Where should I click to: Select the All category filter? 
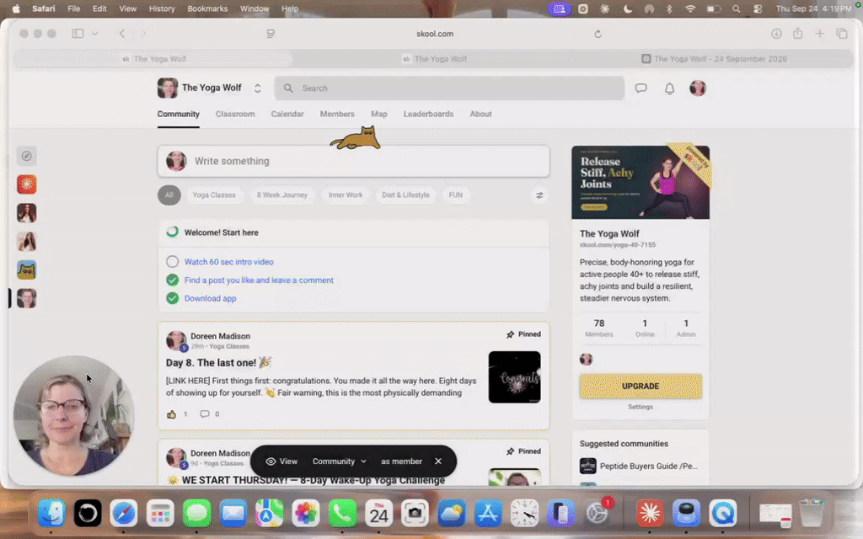169,195
